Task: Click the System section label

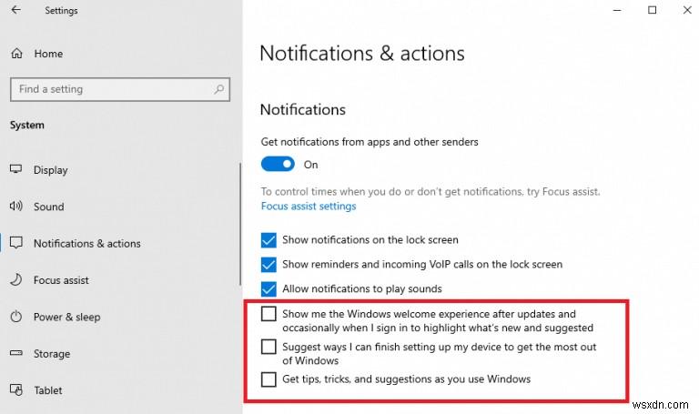Action: tap(27, 126)
